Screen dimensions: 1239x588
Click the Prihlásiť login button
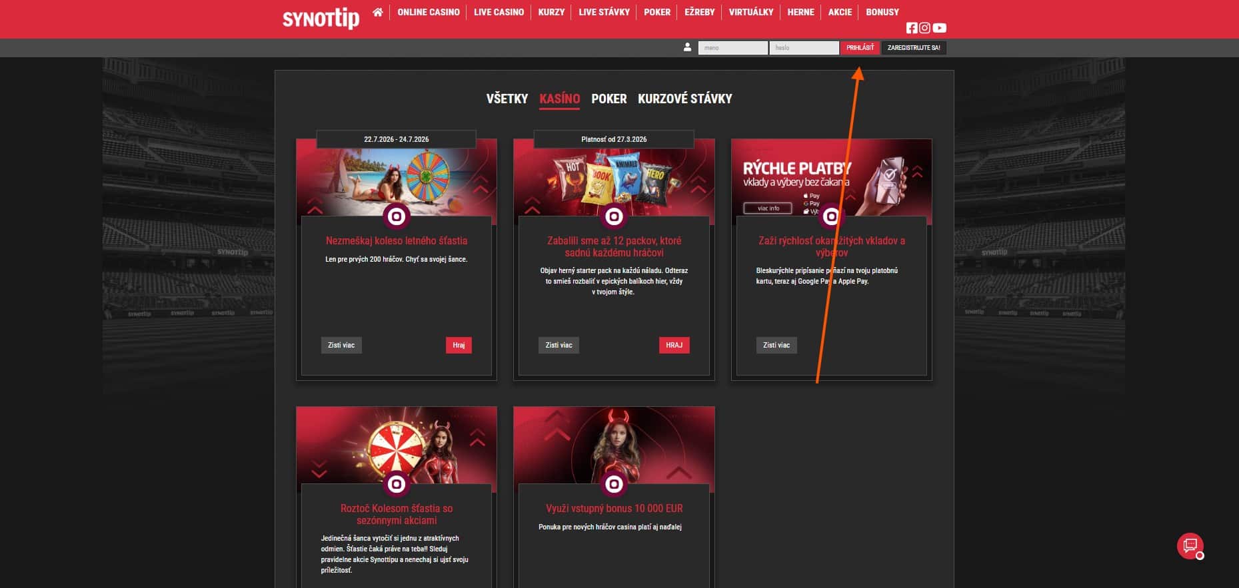coord(860,48)
